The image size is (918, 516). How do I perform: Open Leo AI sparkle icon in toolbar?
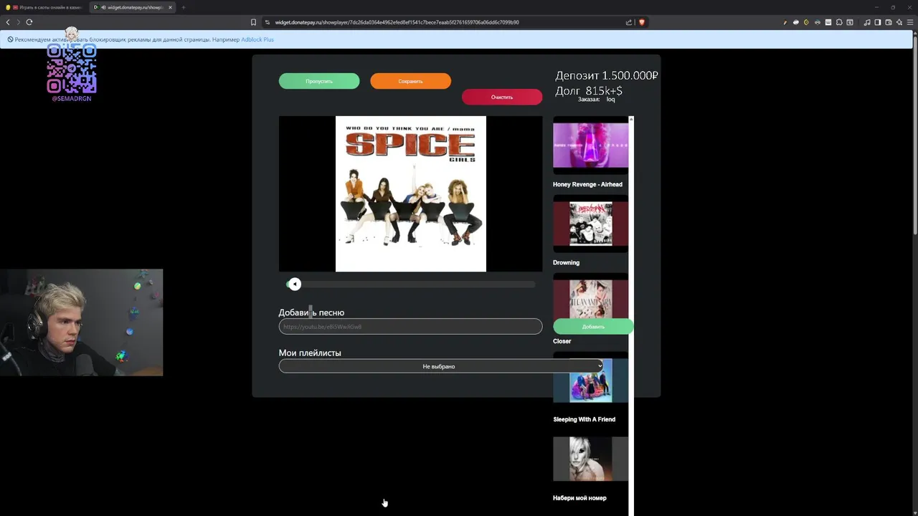tap(899, 22)
